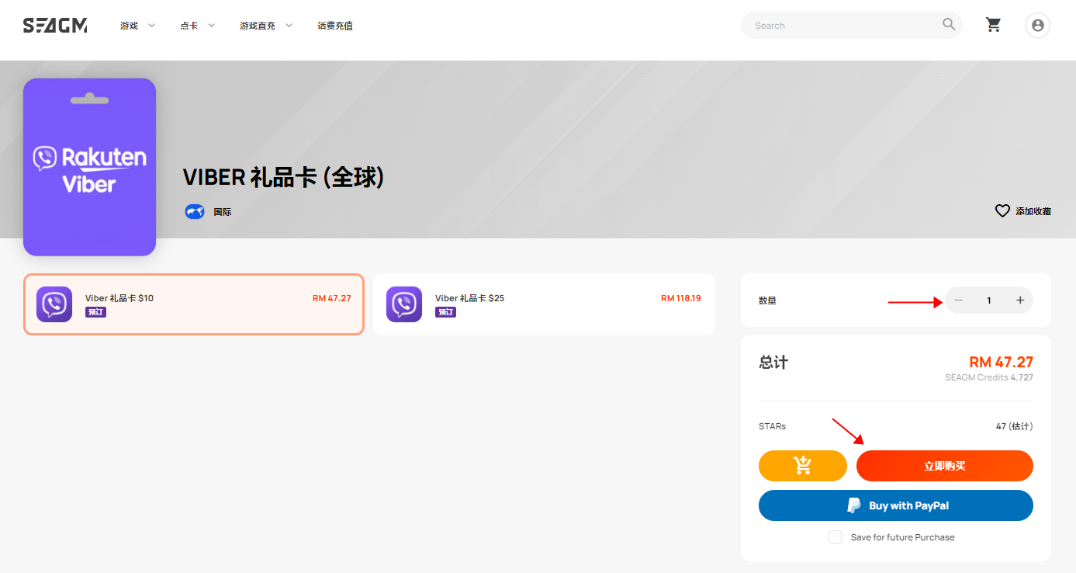
Task: Click the quantity value field
Action: (989, 300)
